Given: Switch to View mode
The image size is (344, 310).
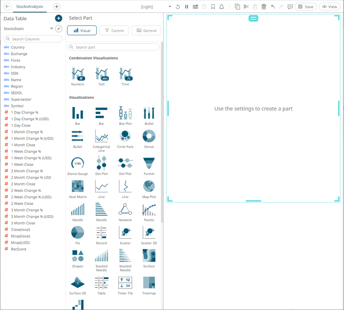Looking at the screenshot, I should coord(329,7).
